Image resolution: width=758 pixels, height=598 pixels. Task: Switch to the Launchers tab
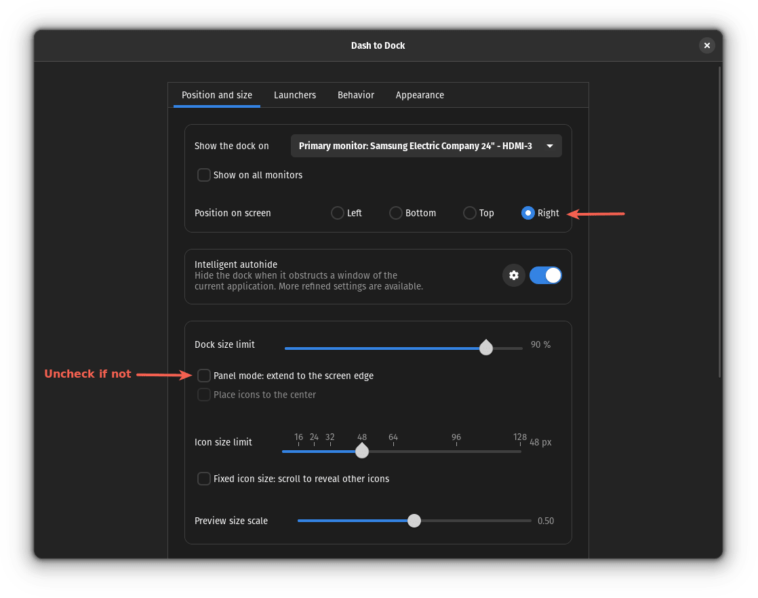[x=295, y=95]
